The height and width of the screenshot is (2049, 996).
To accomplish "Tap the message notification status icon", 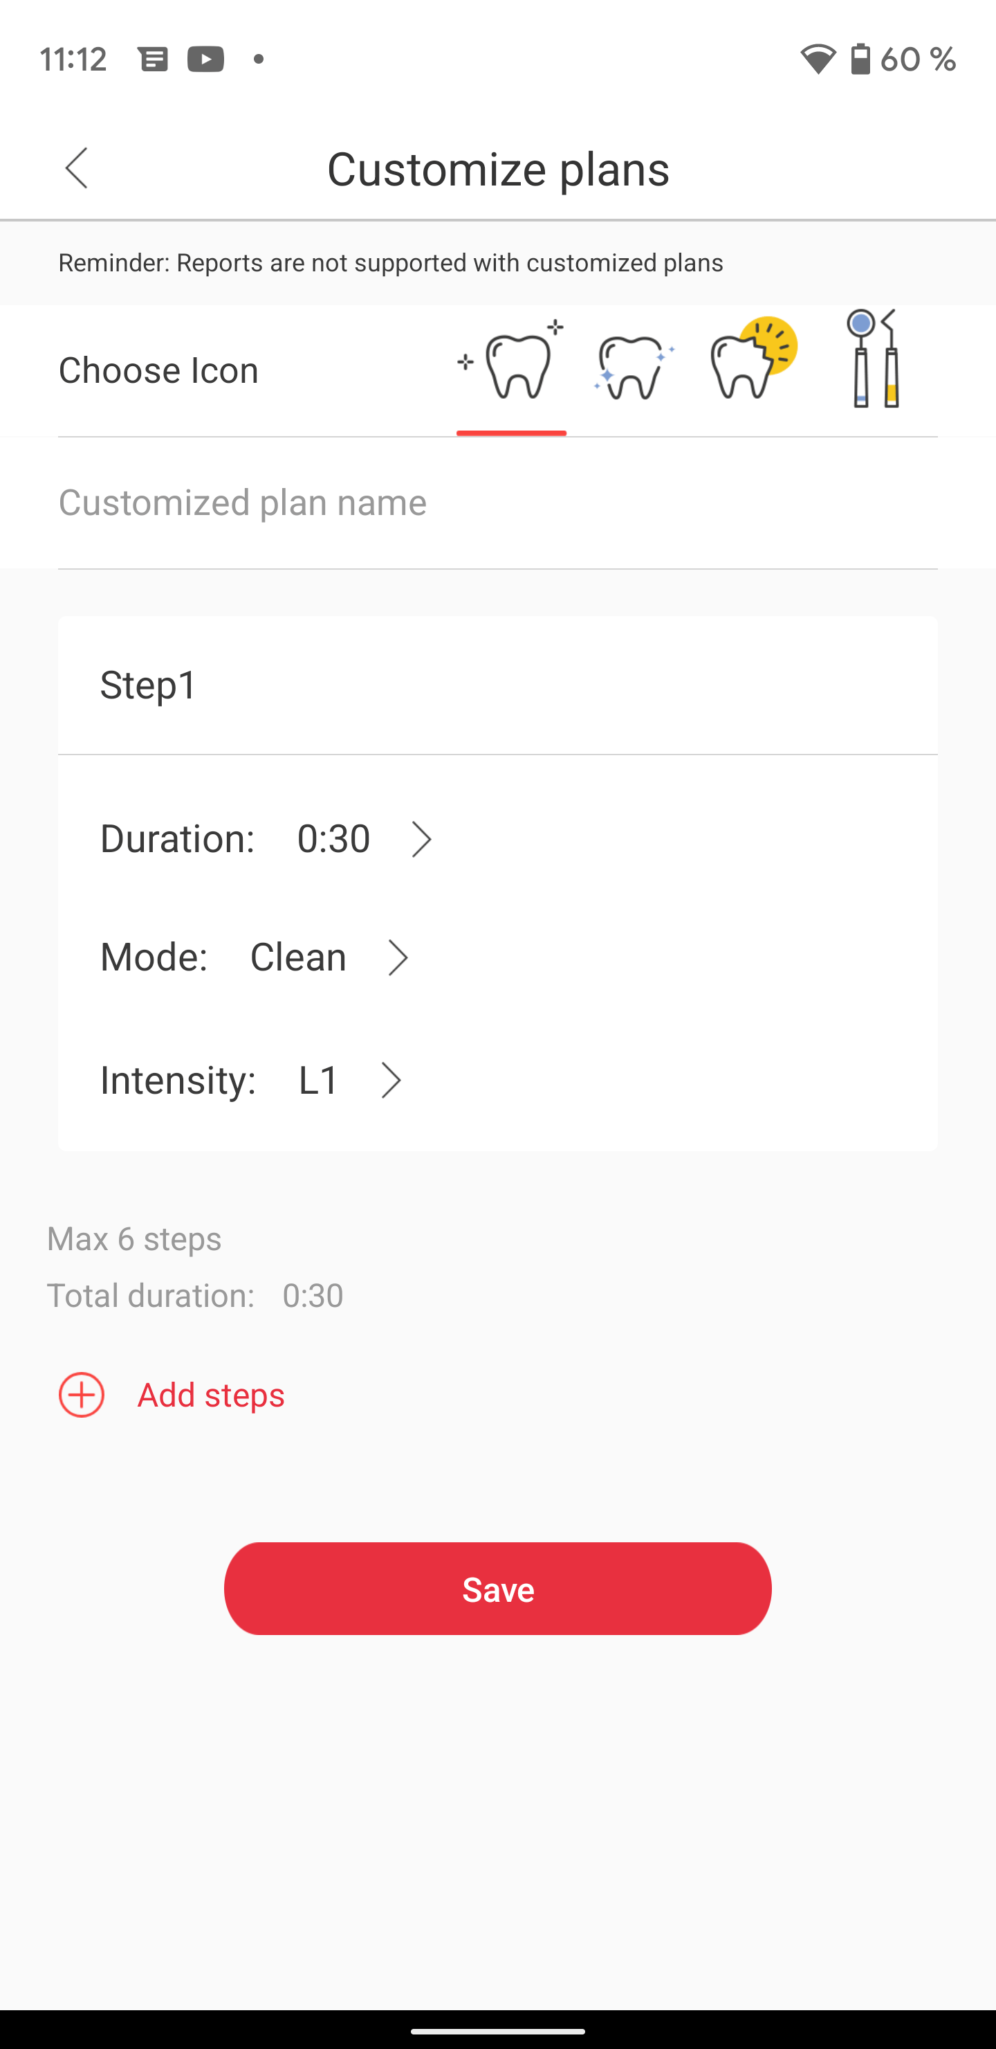I will [x=153, y=59].
